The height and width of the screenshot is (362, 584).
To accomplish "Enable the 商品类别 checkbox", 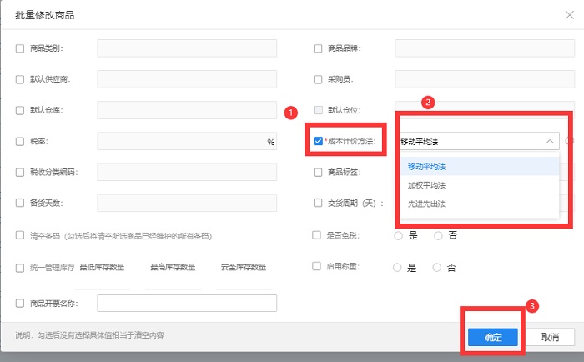I will coord(20,48).
